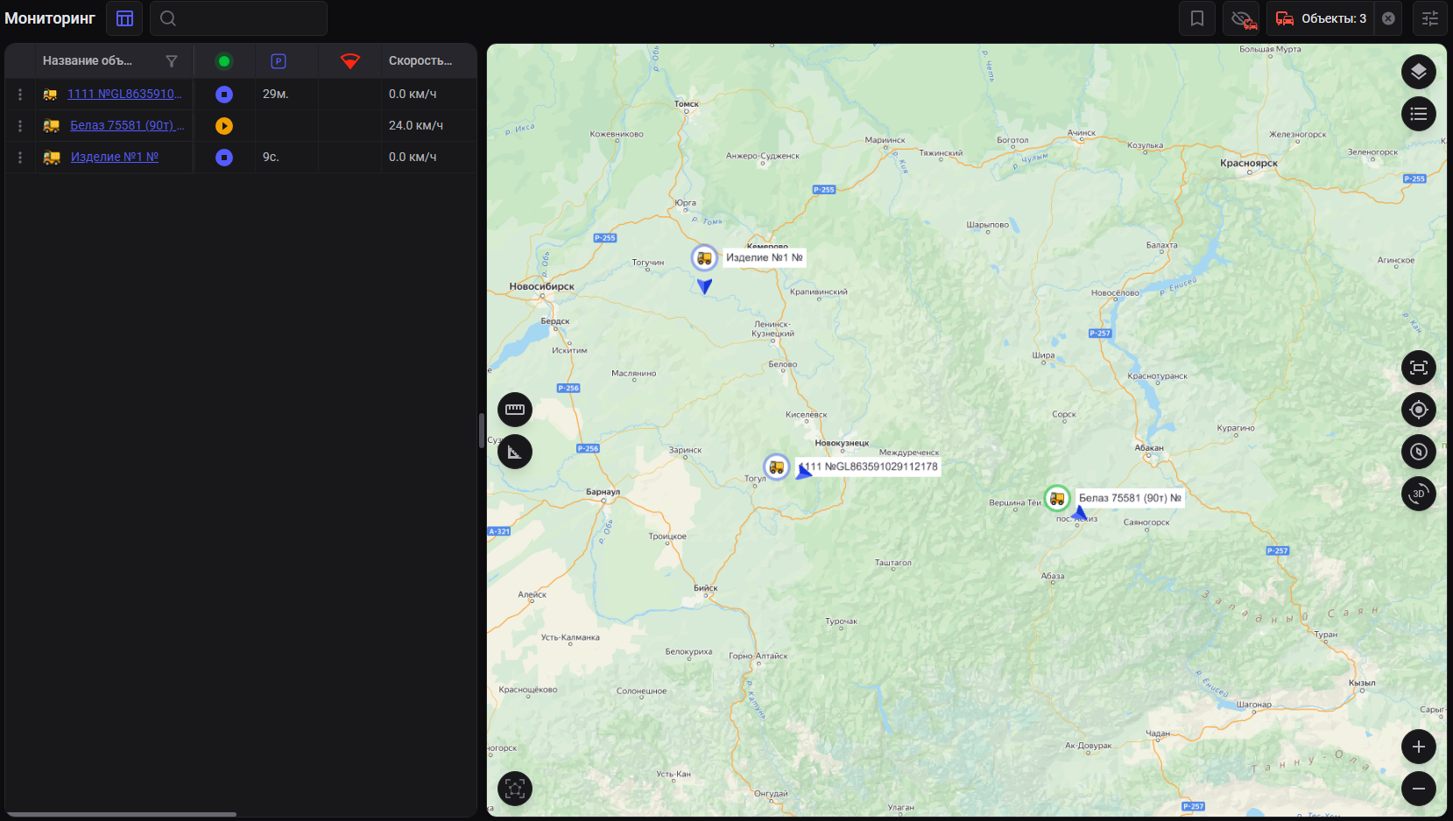Open row menu for Изделие №1
This screenshot has width=1453, height=821.
20,158
